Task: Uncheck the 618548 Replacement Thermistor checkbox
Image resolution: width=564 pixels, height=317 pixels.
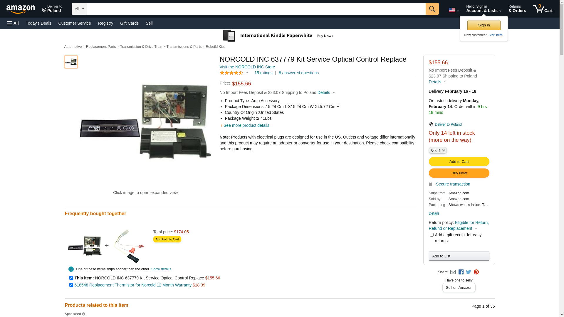Action: (71, 285)
